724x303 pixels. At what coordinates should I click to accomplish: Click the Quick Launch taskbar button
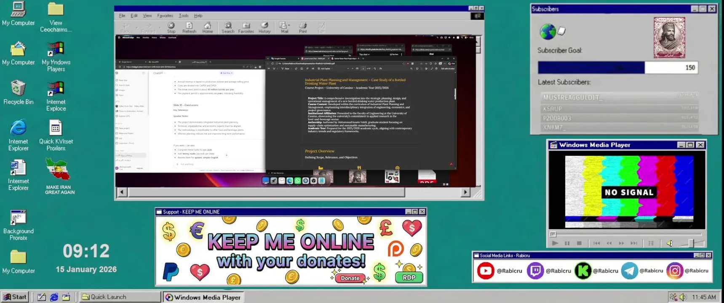point(120,297)
